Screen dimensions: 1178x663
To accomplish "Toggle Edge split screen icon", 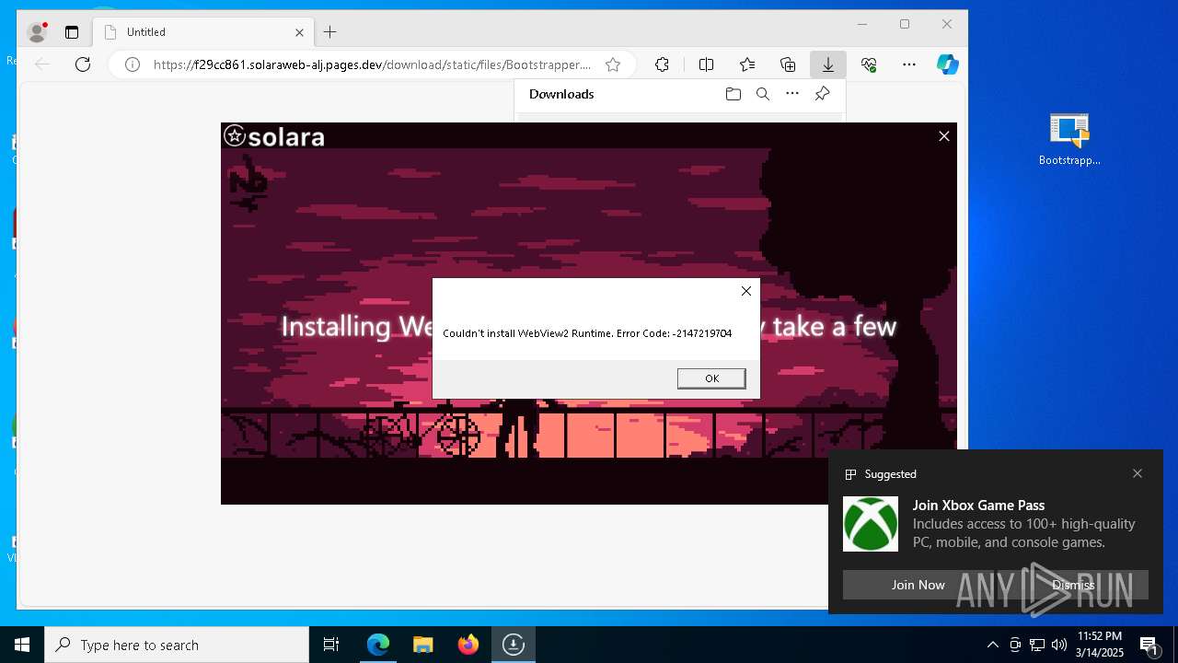I will tap(706, 64).
